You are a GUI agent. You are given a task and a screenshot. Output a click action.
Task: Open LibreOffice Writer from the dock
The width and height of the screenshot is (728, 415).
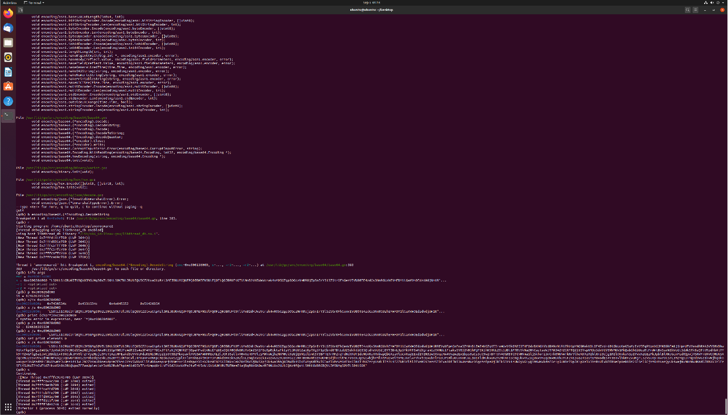[x=7, y=72]
